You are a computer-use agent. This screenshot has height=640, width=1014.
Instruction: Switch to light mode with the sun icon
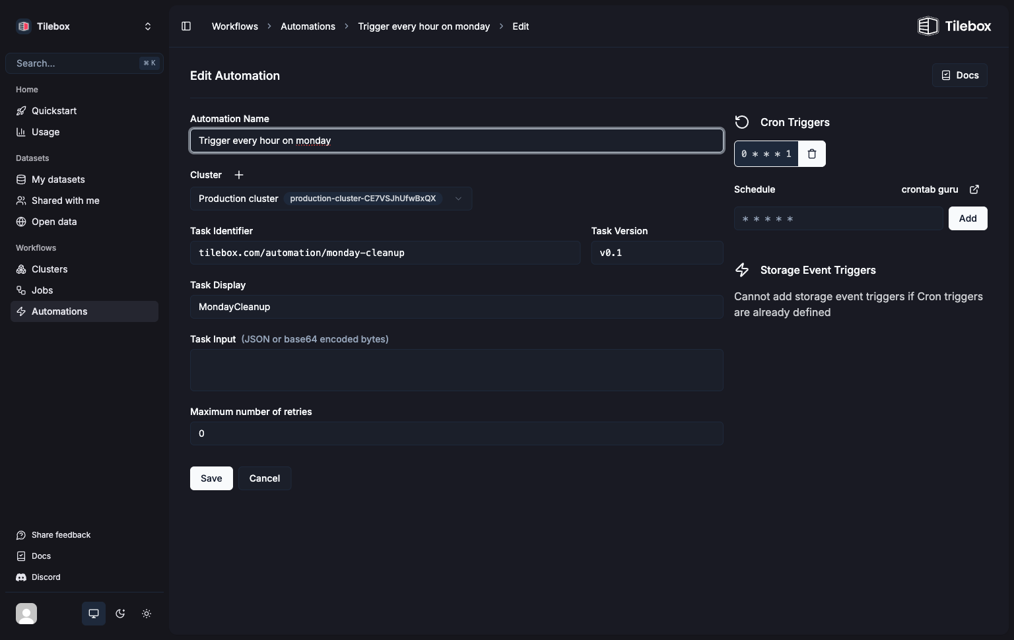pyautogui.click(x=147, y=614)
